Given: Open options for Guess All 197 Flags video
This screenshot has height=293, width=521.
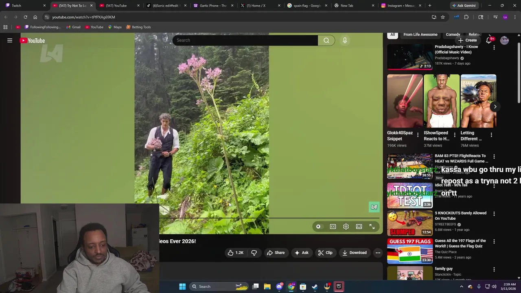Looking at the screenshot, I should point(494,241).
